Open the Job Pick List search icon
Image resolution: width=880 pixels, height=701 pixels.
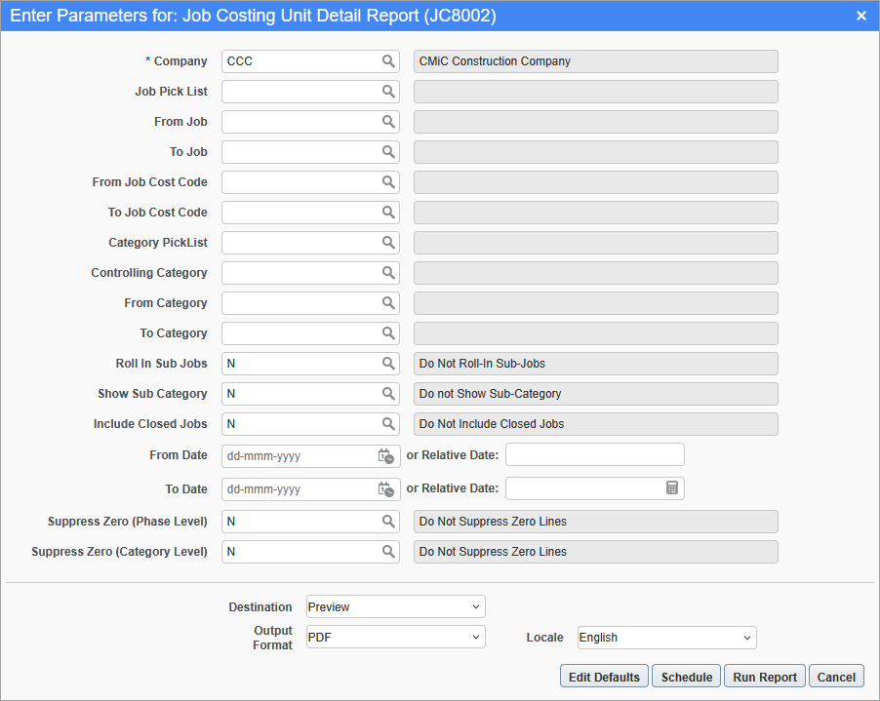click(x=389, y=91)
